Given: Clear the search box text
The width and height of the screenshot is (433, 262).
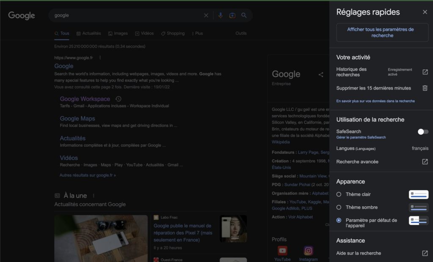Looking at the screenshot, I should tap(206, 16).
